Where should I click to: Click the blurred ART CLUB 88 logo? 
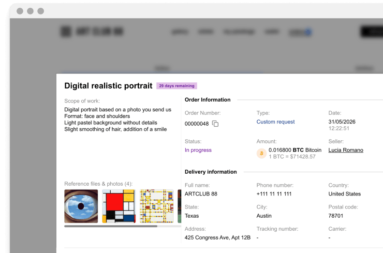(92, 31)
